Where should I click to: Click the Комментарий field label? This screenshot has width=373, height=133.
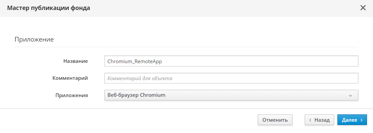(x=70, y=78)
